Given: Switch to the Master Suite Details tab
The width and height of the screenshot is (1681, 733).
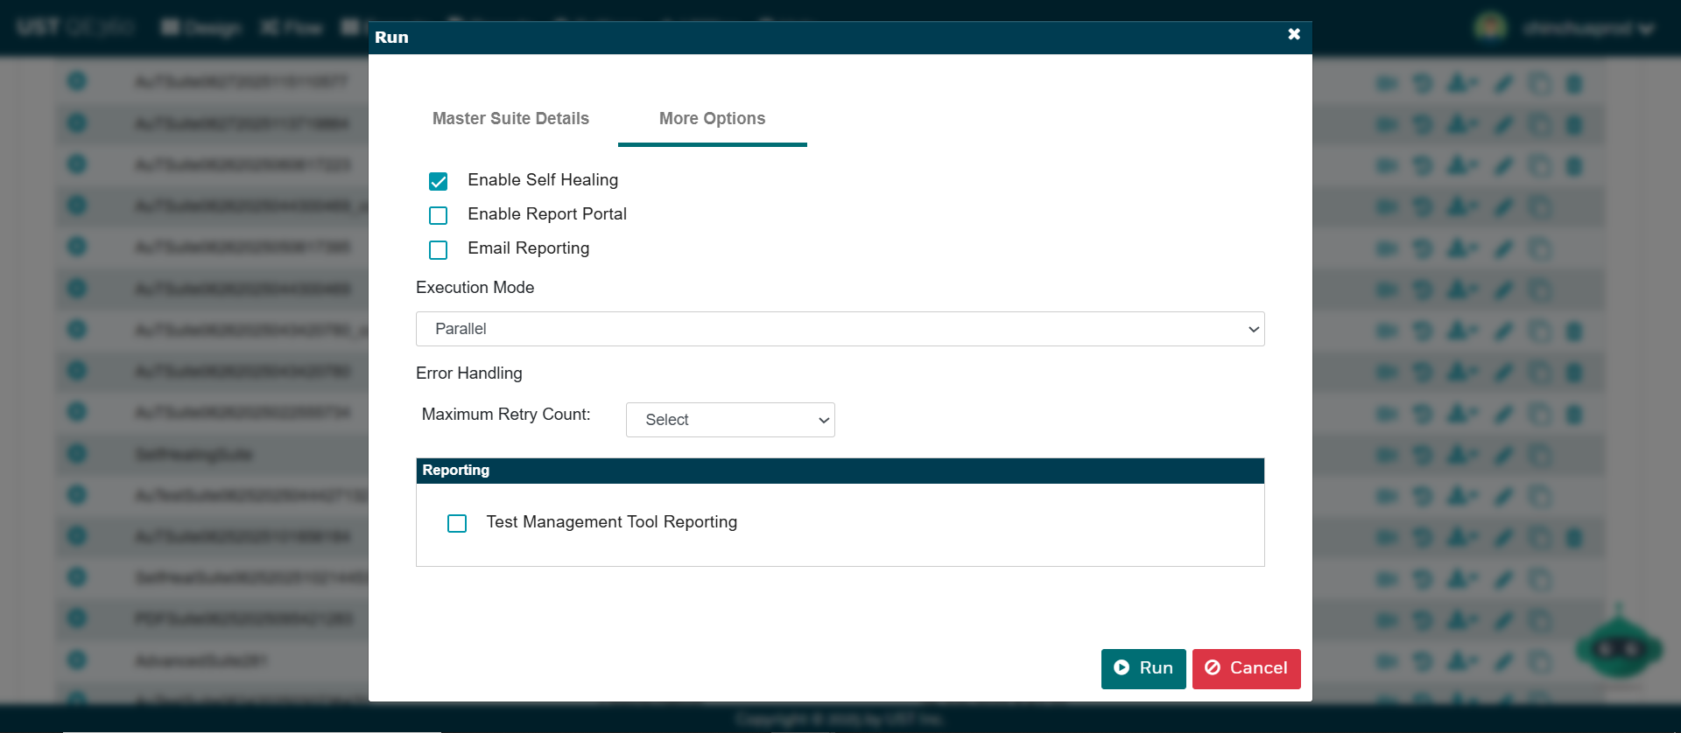Looking at the screenshot, I should point(510,119).
